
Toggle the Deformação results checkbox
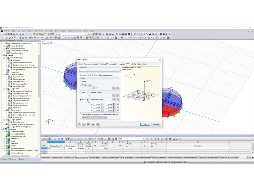7,139
